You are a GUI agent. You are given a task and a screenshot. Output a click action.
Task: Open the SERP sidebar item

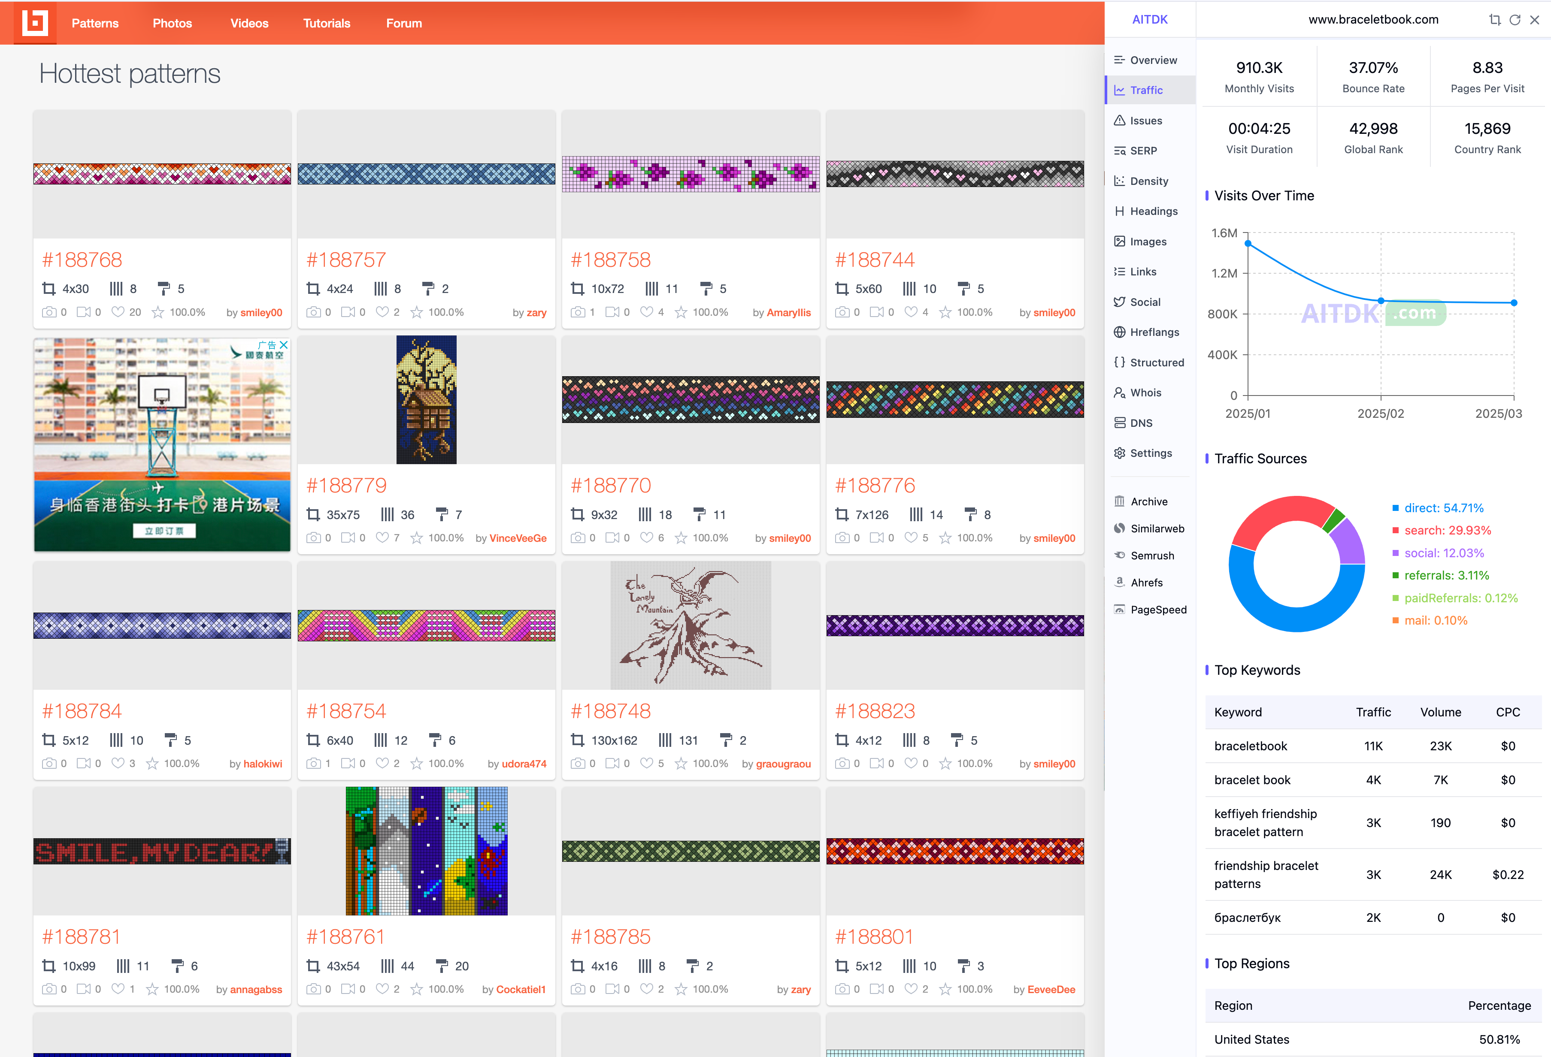[x=1142, y=151]
